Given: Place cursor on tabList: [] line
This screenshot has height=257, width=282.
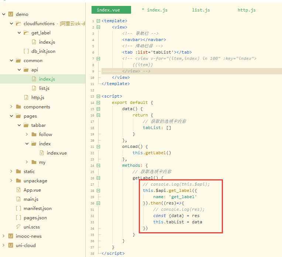Looking at the screenshot, I should point(157,128).
